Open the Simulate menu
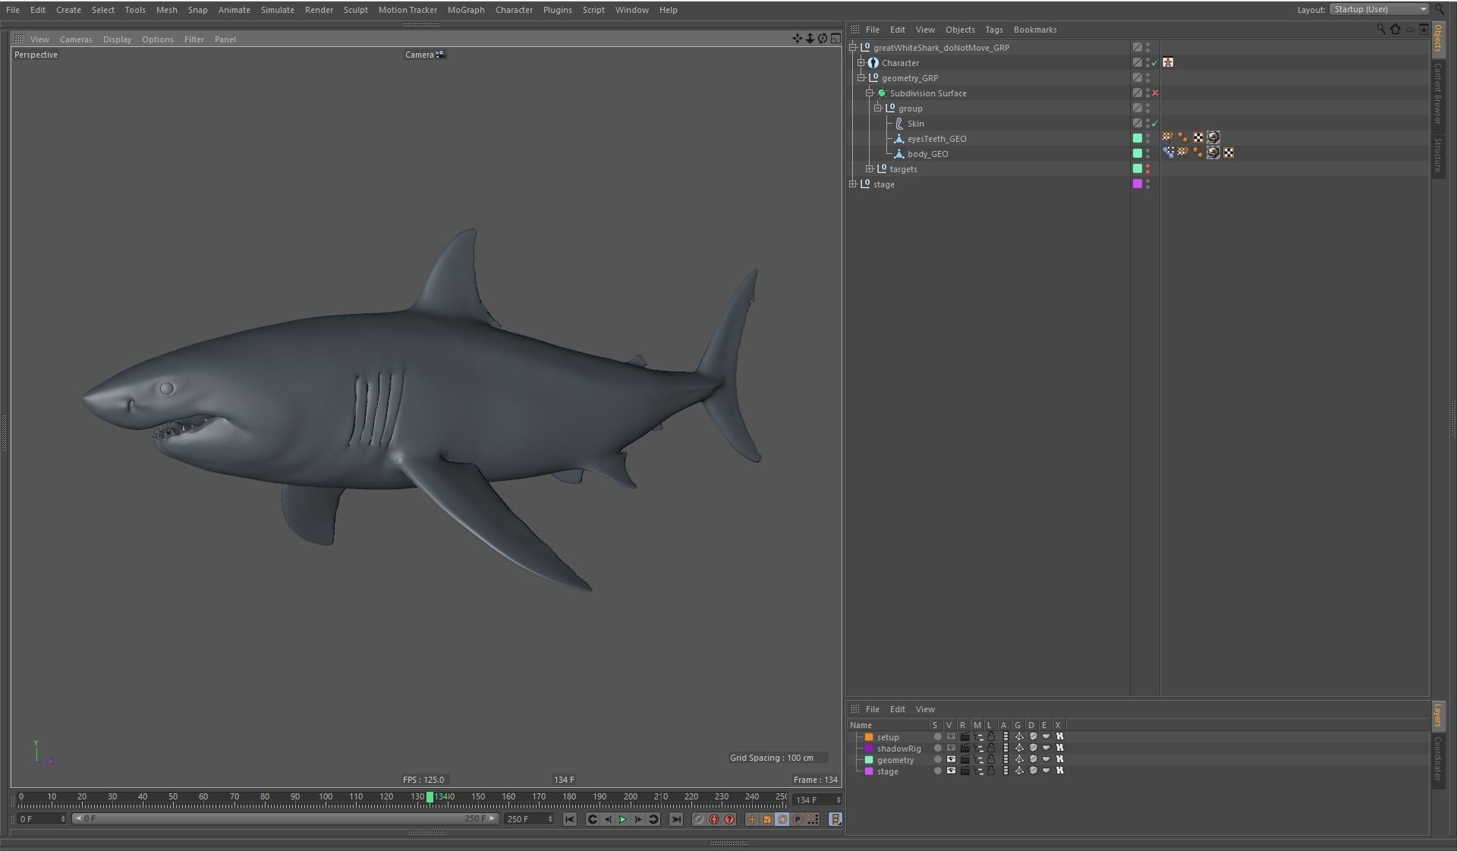The width and height of the screenshot is (1457, 851). tap(277, 10)
